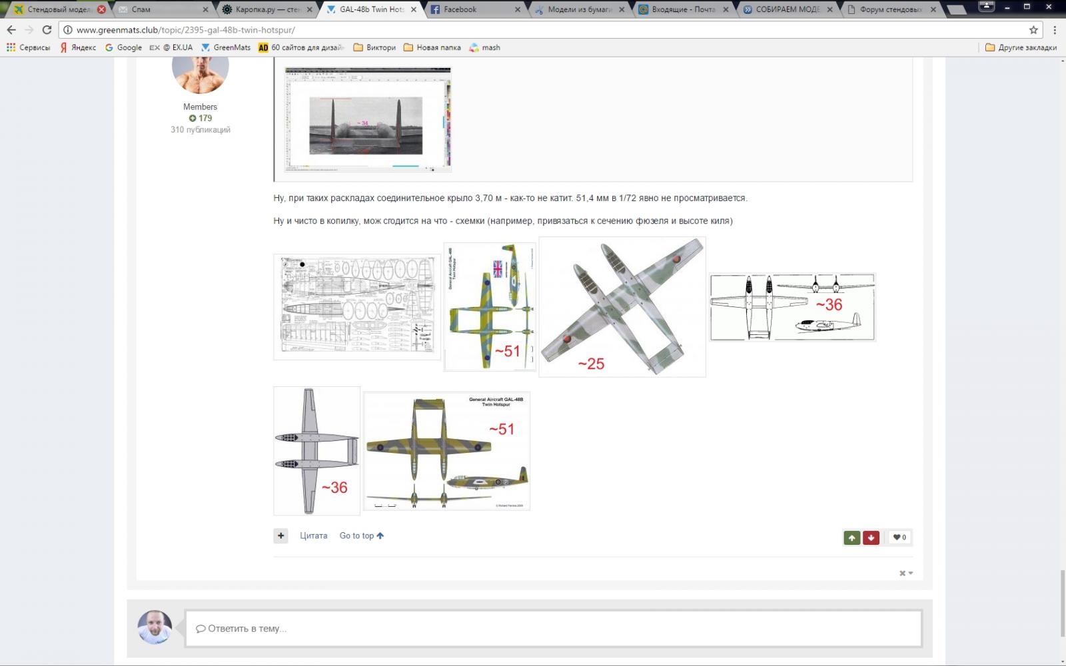
Task: Expand the Новая папка bookmarks folder
Action: click(x=432, y=47)
